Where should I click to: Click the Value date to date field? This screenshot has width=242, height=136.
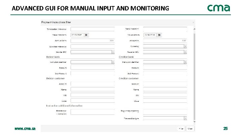point(150,35)
